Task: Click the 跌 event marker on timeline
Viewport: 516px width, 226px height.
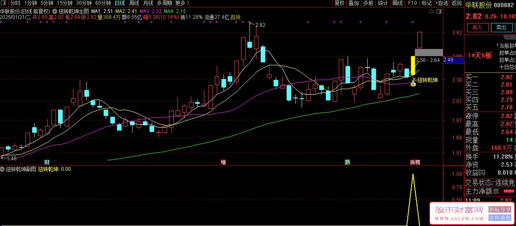Action: pos(347,162)
